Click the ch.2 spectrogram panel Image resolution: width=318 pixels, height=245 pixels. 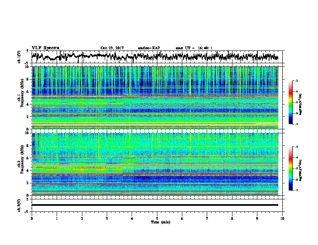coord(155,164)
